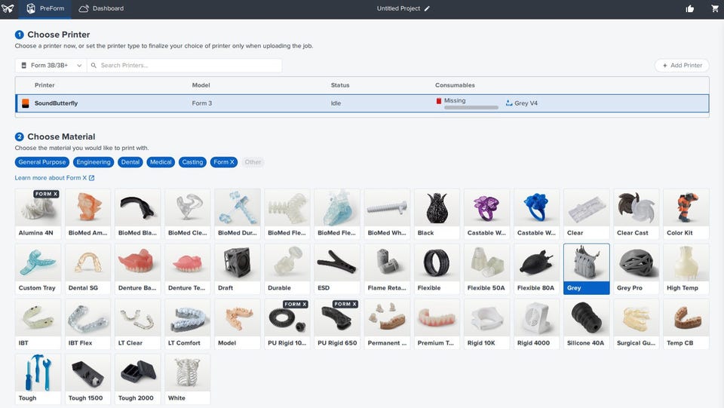Pick the Flexible material card

click(x=437, y=269)
